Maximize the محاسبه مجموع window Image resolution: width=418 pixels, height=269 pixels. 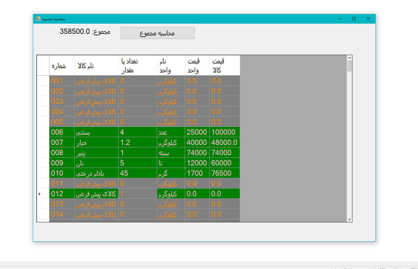pyautogui.click(x=354, y=19)
